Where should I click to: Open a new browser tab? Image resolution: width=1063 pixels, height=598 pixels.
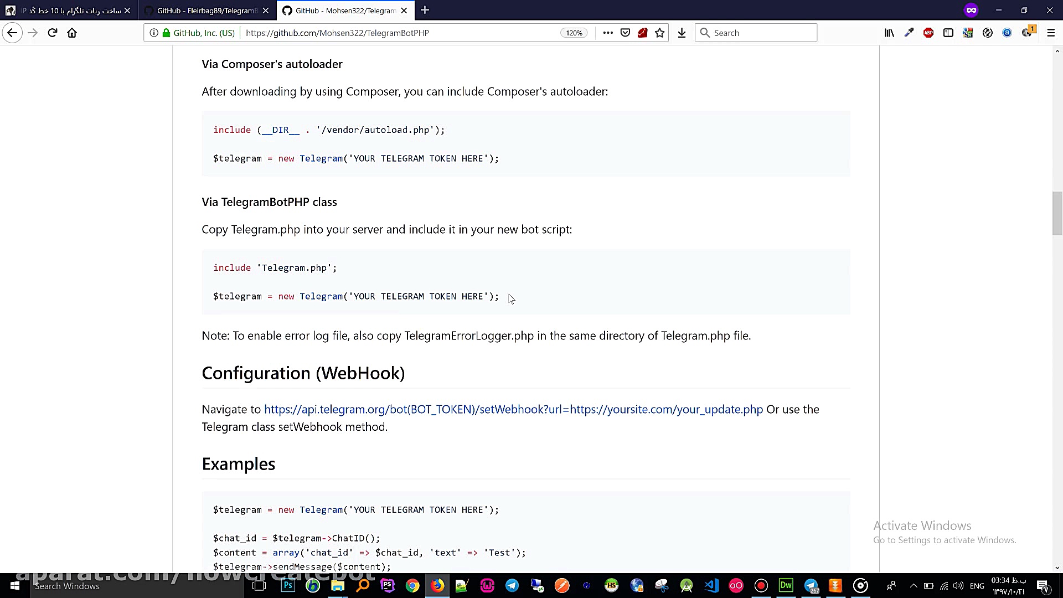tap(425, 10)
